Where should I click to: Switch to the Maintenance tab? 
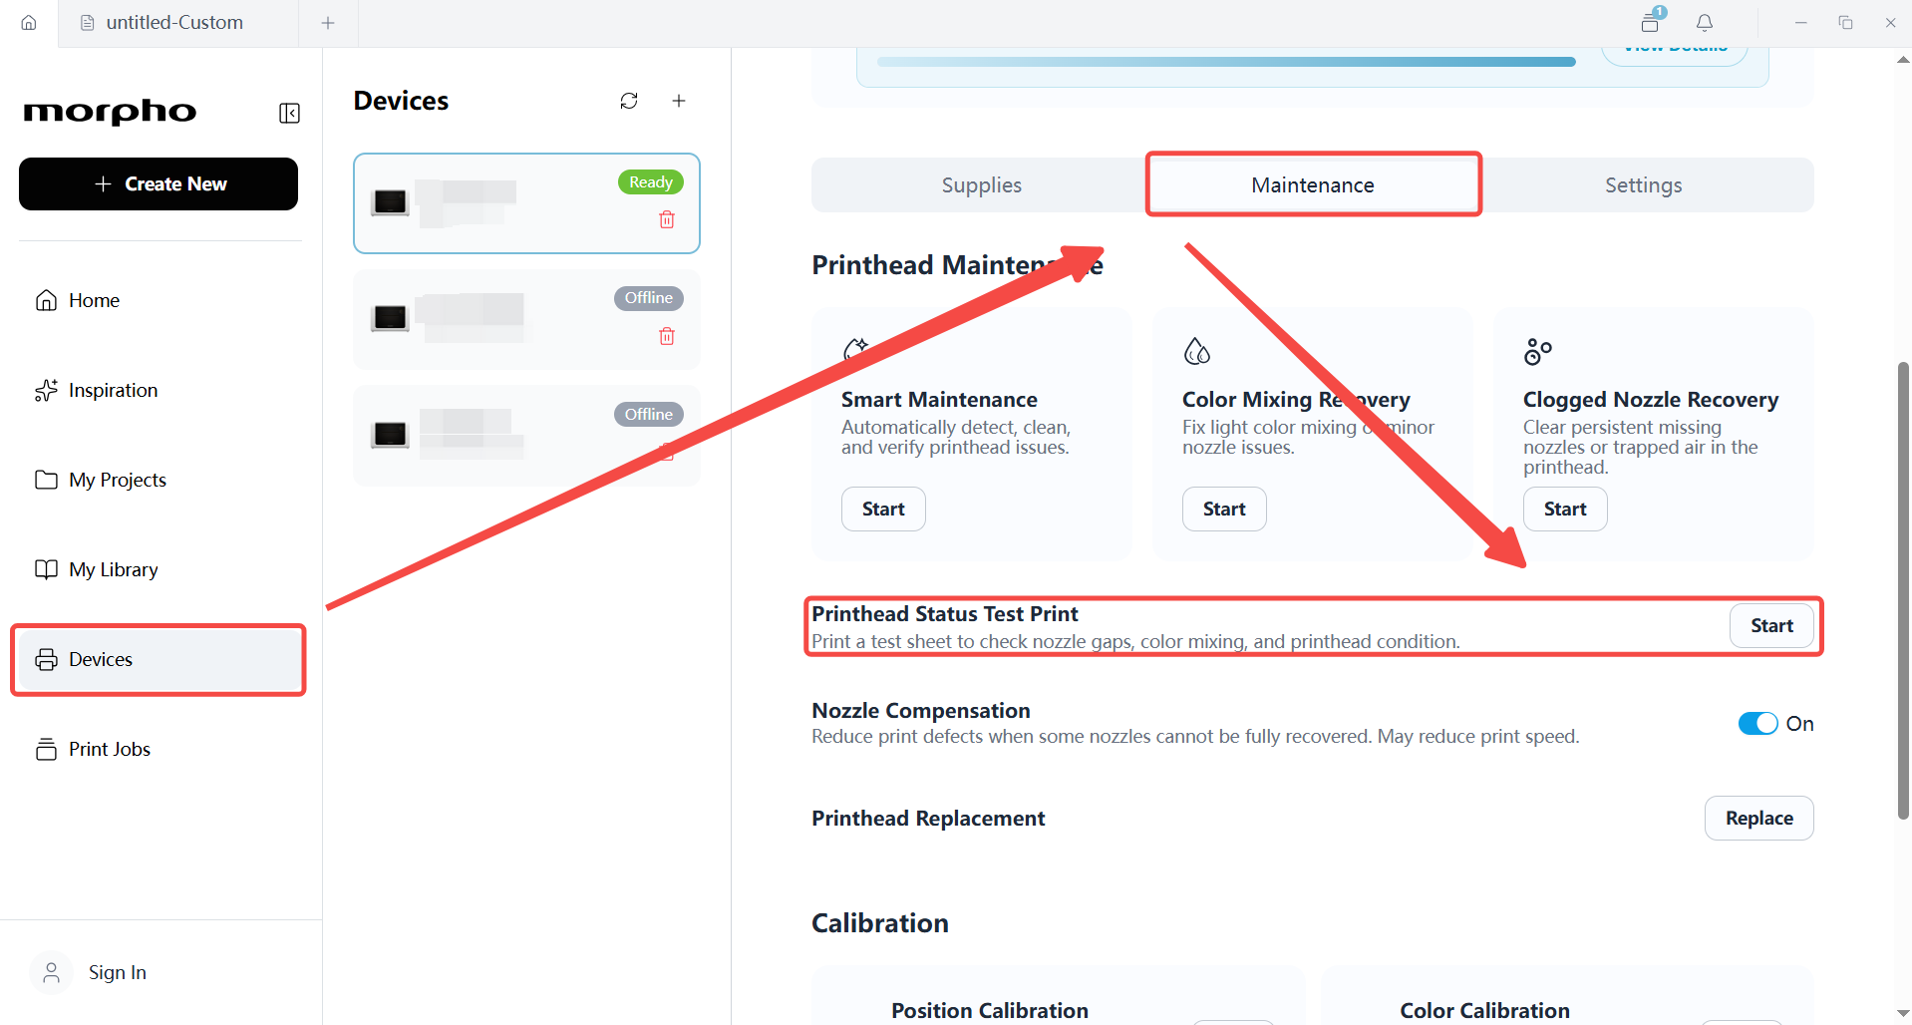click(1313, 184)
